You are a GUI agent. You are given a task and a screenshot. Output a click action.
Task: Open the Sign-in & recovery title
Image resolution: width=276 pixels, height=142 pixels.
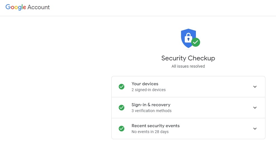pyautogui.click(x=151, y=105)
